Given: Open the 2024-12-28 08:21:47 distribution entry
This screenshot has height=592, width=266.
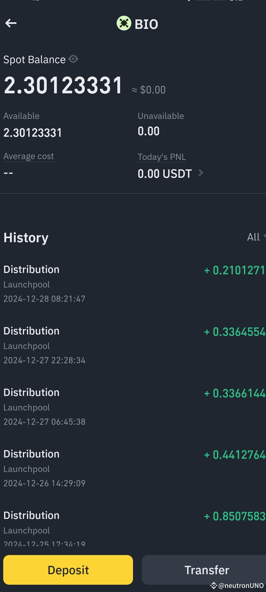Looking at the screenshot, I should click(x=133, y=284).
